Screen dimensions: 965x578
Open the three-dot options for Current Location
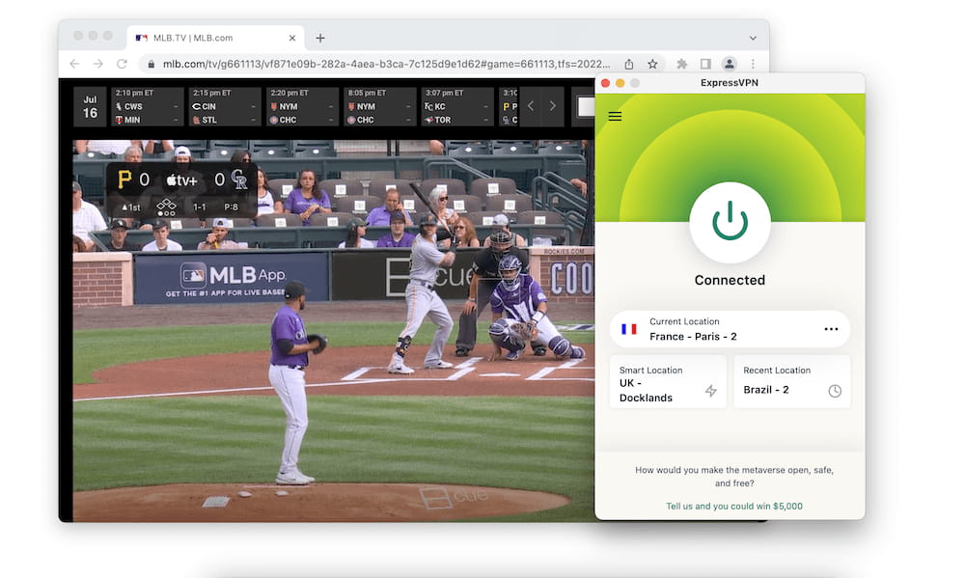(831, 329)
